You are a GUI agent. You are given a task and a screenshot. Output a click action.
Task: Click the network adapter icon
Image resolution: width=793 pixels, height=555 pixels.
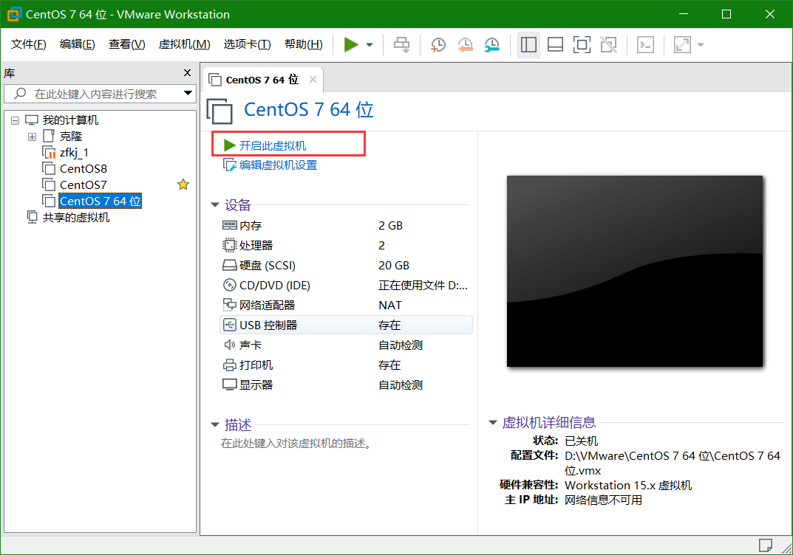point(230,305)
